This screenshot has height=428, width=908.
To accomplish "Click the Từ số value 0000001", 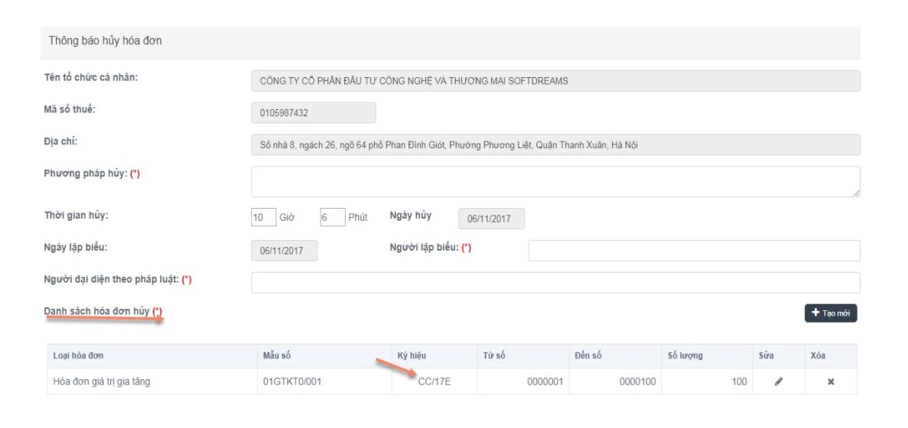I will 545,382.
